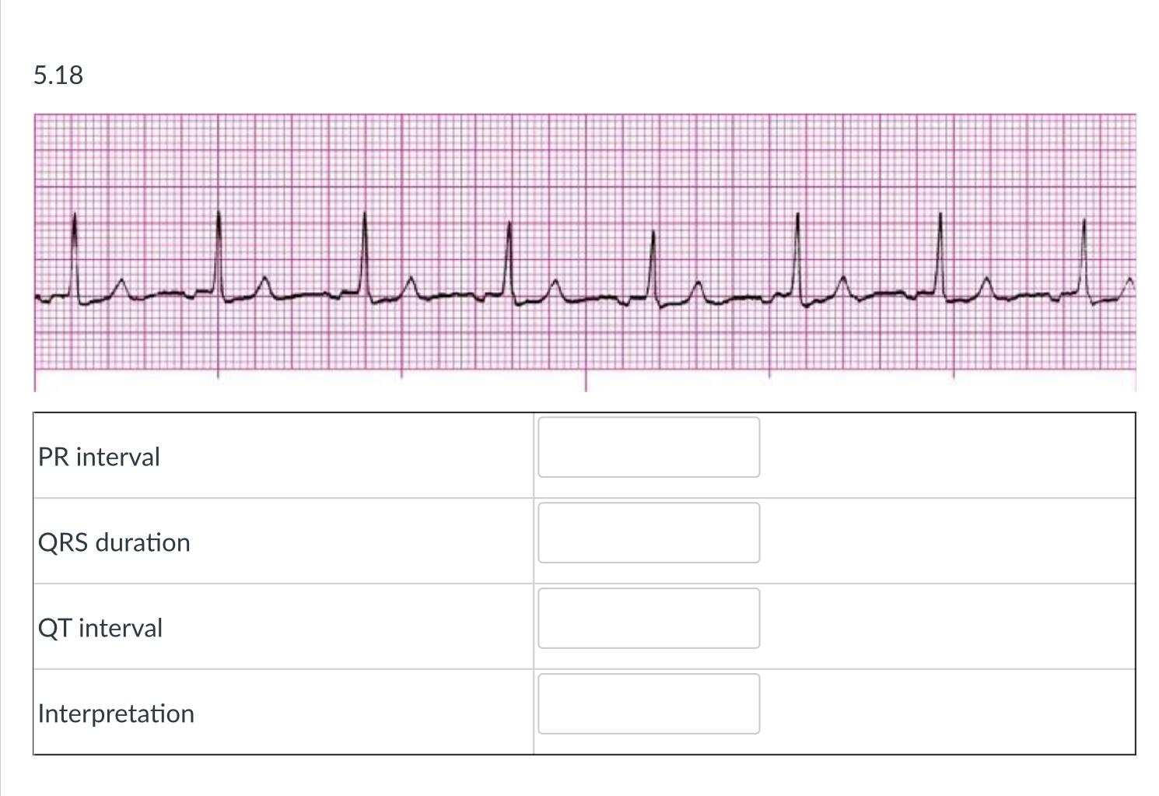1159x796 pixels.
Task: Click the 5.18 exercise heading
Action: point(58,75)
